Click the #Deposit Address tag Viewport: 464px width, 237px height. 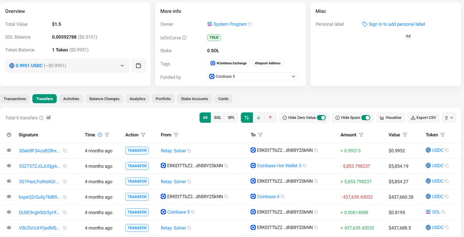[268, 63]
